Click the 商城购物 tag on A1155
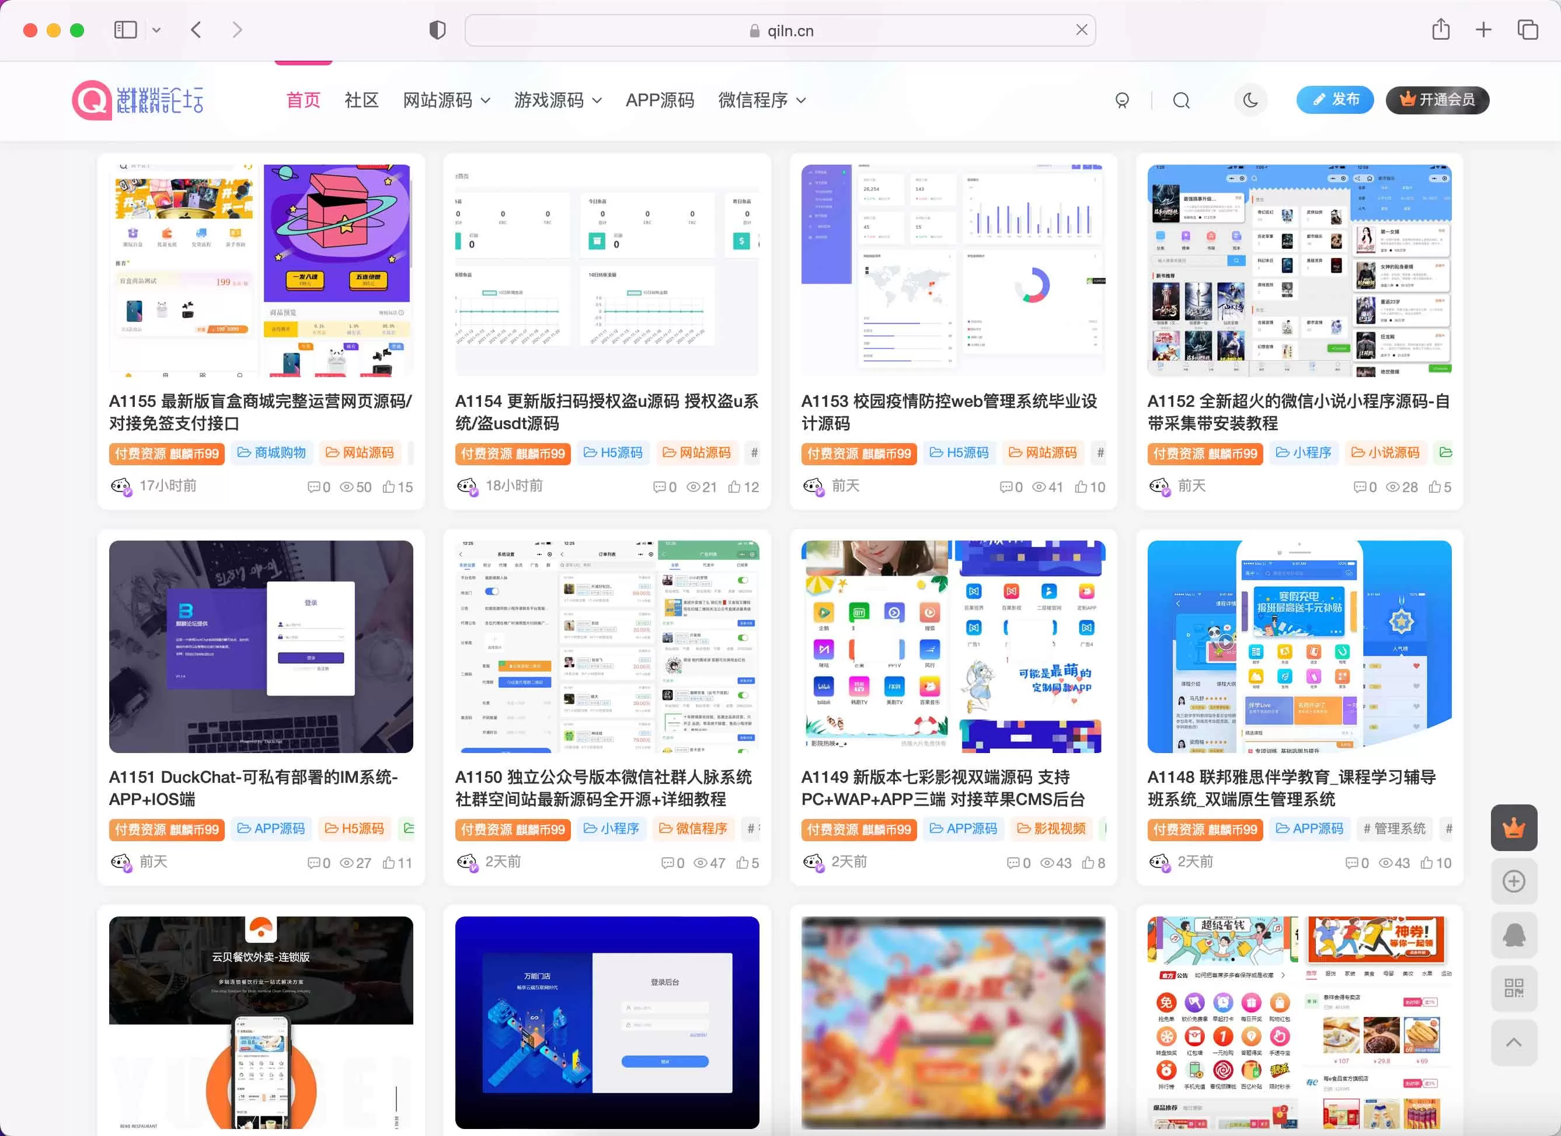The height and width of the screenshot is (1136, 1561). tap(271, 453)
